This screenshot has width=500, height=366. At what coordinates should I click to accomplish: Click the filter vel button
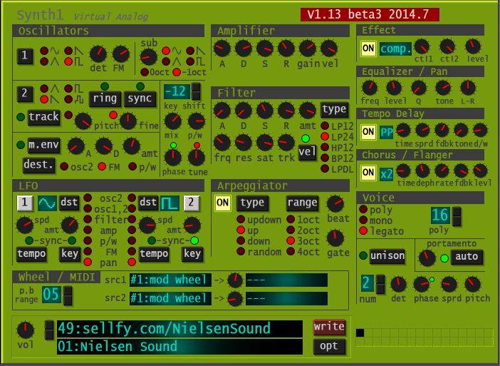pyautogui.click(x=307, y=153)
